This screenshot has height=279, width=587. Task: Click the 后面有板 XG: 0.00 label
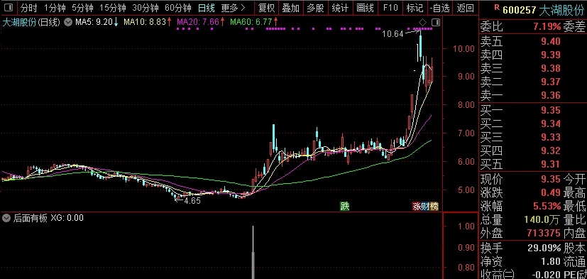[48, 218]
